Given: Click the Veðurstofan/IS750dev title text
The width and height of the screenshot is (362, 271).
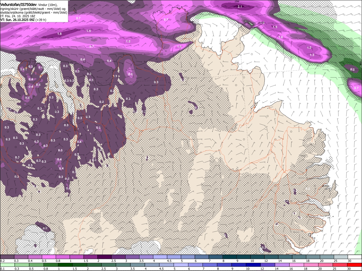Looking at the screenshot, I should tap(18, 5).
